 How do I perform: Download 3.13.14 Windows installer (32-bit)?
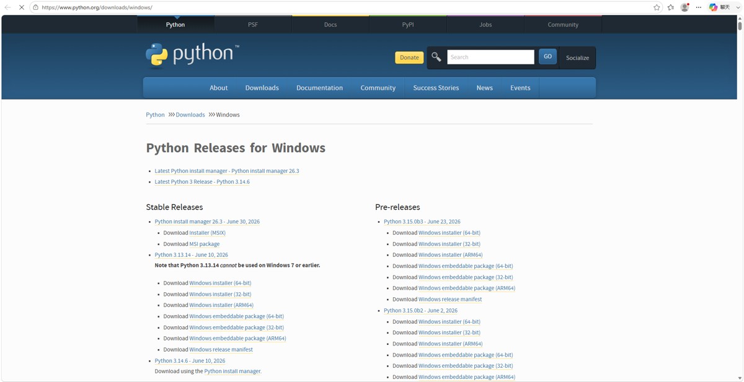coord(220,294)
